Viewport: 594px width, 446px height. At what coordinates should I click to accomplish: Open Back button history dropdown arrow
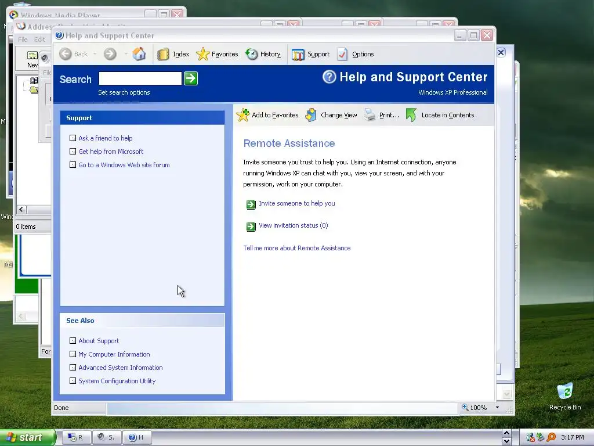[95, 54]
